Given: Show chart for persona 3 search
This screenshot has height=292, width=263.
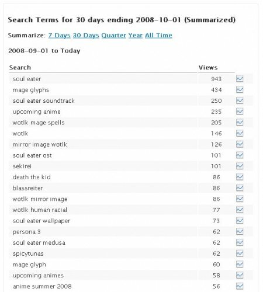Looking at the screenshot, I should click(240, 231).
